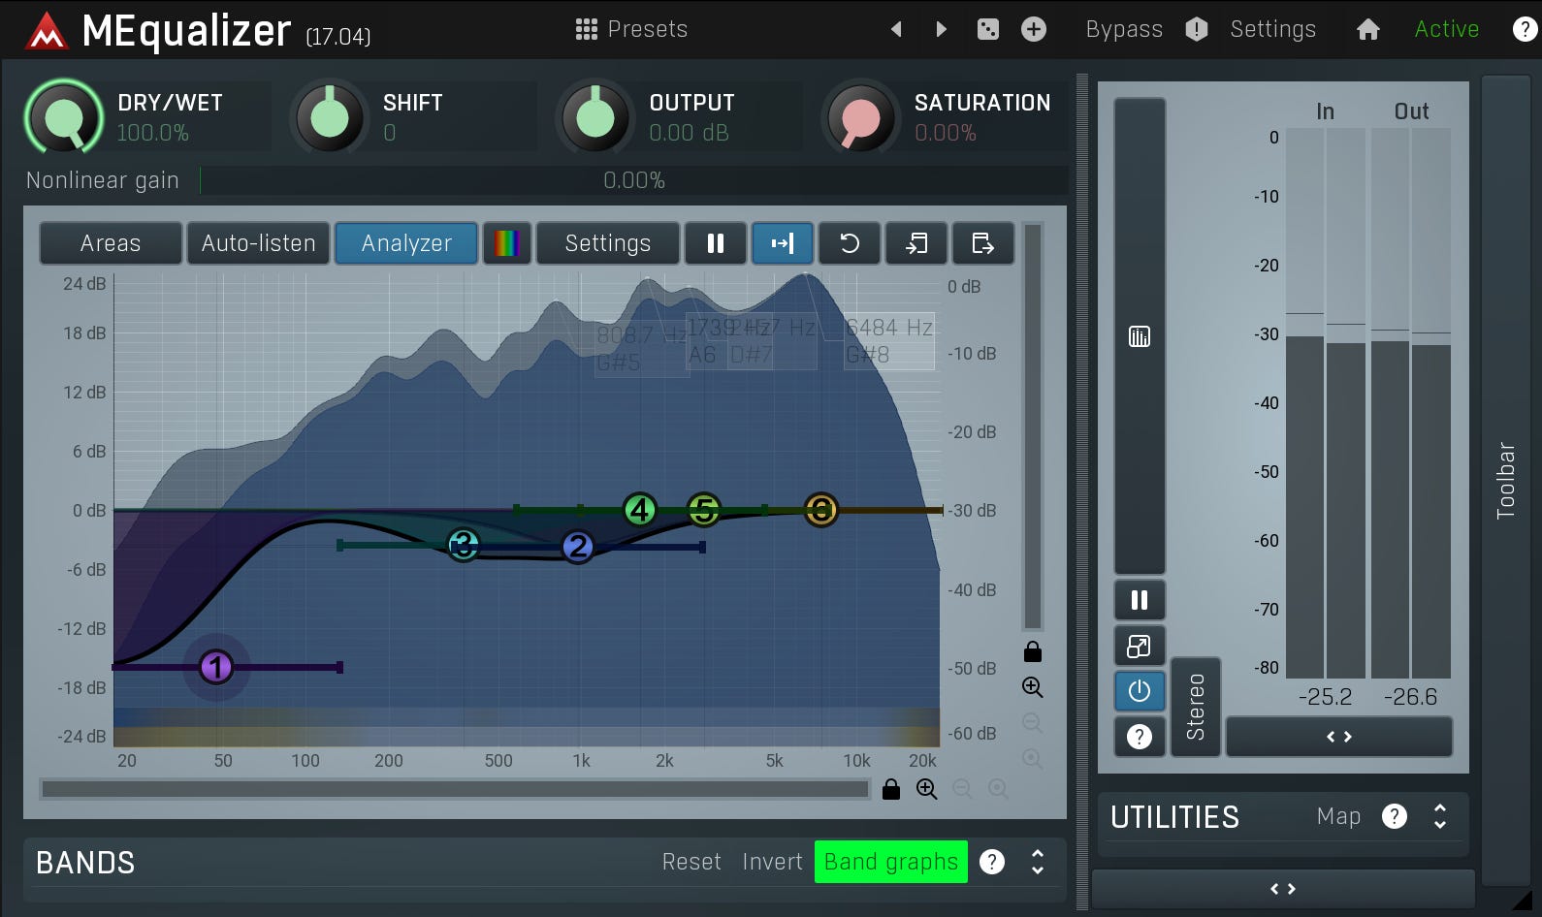Expand or collapse the Utilities section arrows
Viewport: 1542px width, 917px height.
coord(1440,816)
